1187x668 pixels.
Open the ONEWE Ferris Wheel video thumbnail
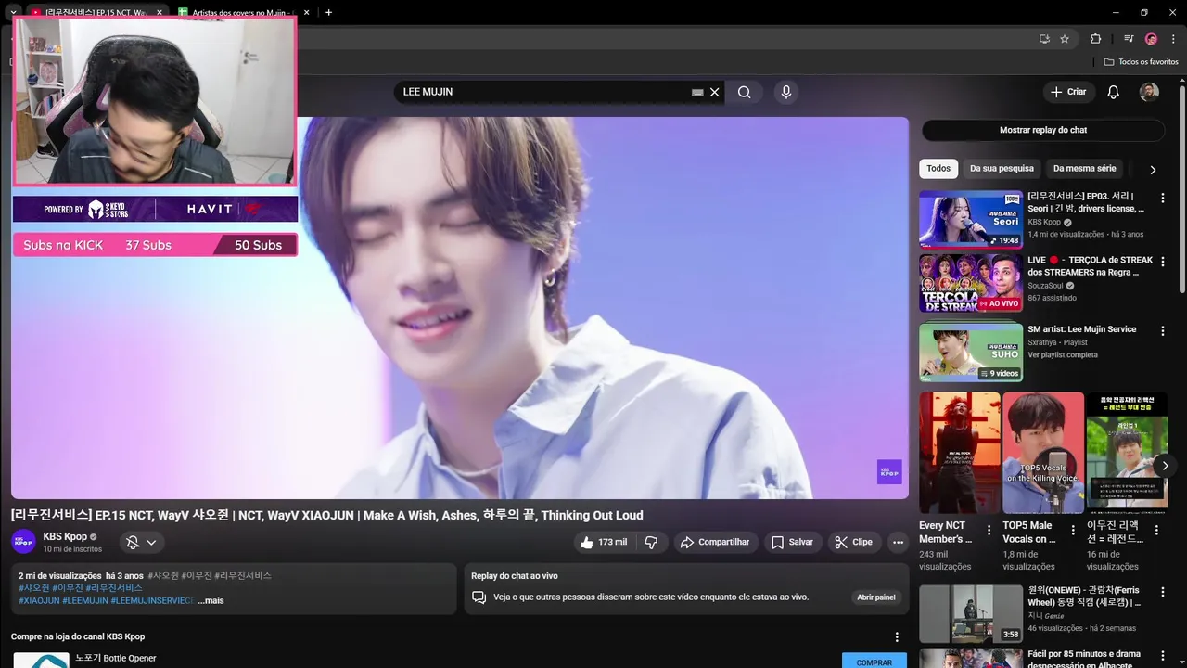coord(971,614)
